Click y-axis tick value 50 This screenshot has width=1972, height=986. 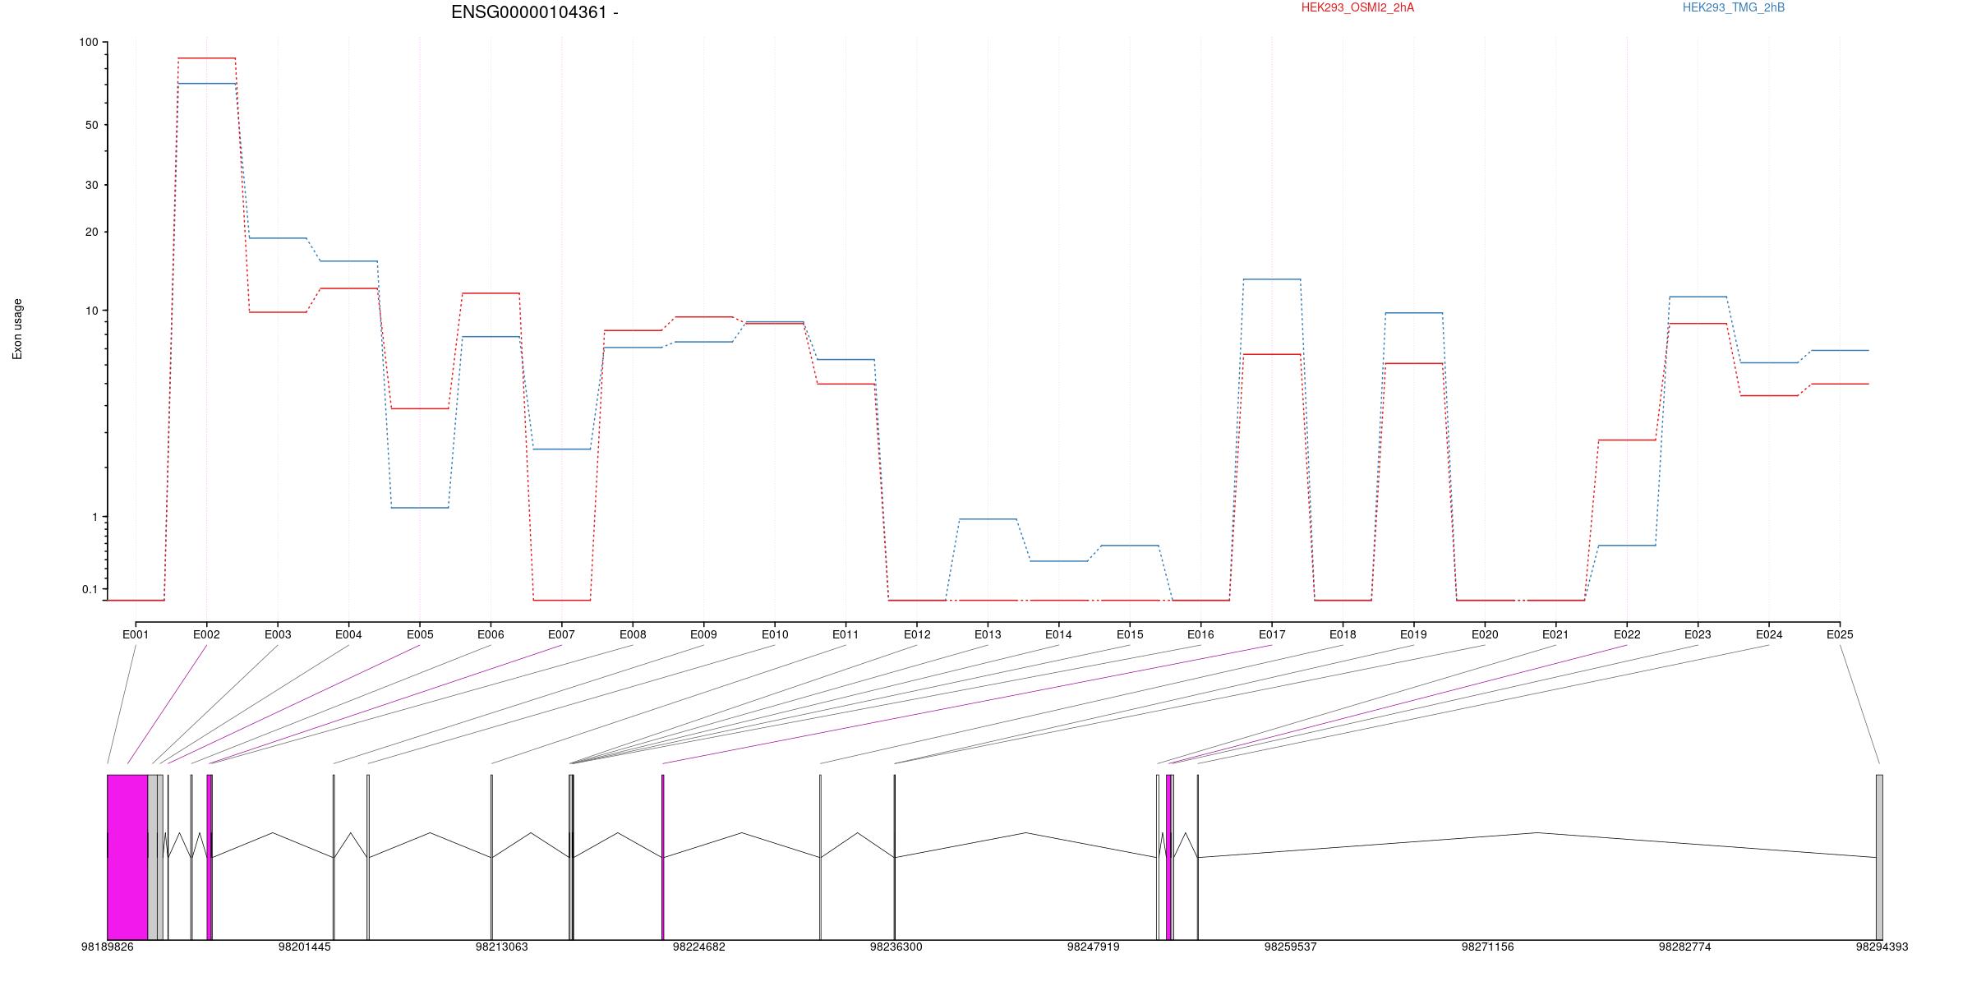(x=91, y=125)
